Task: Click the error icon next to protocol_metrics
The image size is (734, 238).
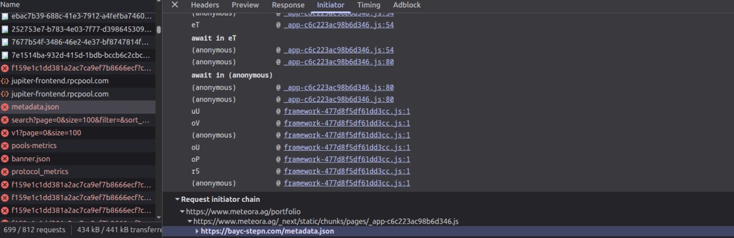Action: coord(5,171)
